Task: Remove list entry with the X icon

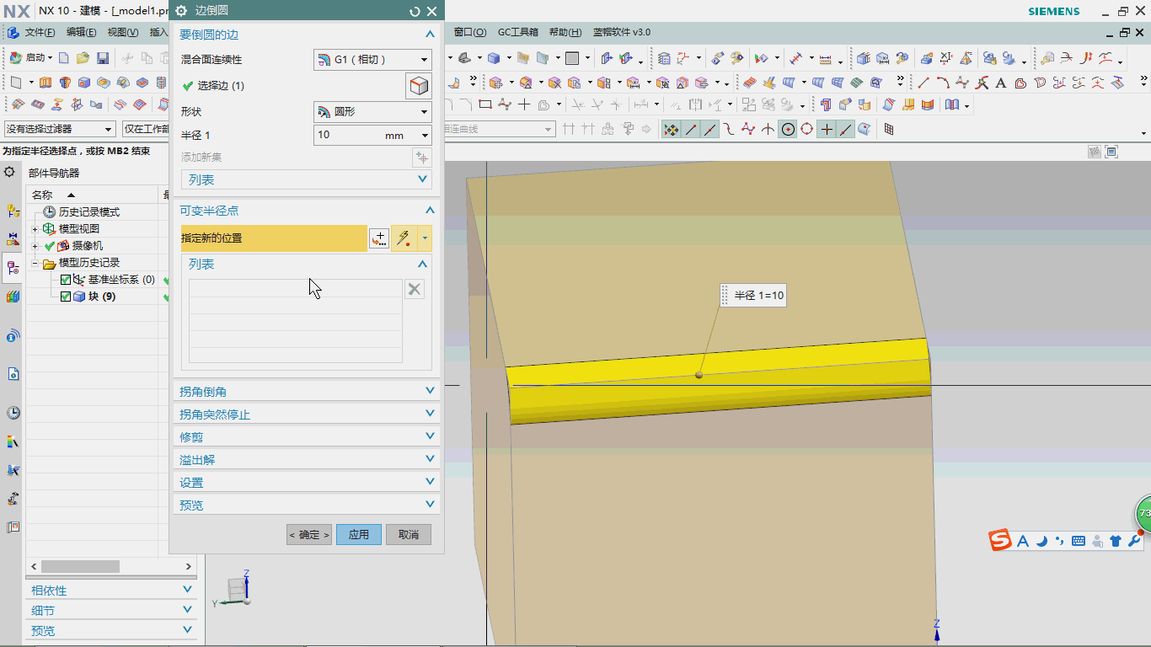Action: pos(414,289)
